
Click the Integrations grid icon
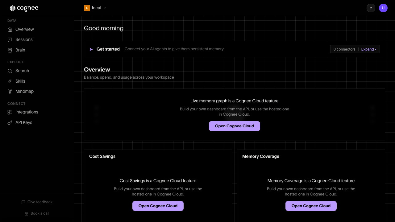[10, 112]
